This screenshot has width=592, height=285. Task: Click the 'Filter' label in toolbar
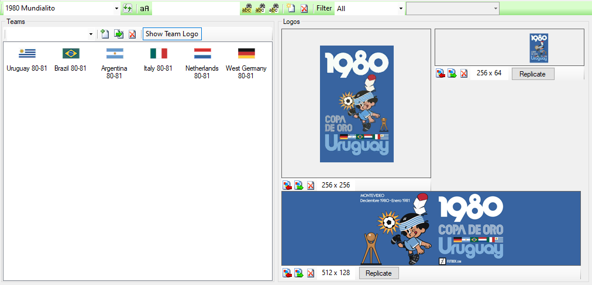[x=324, y=8]
